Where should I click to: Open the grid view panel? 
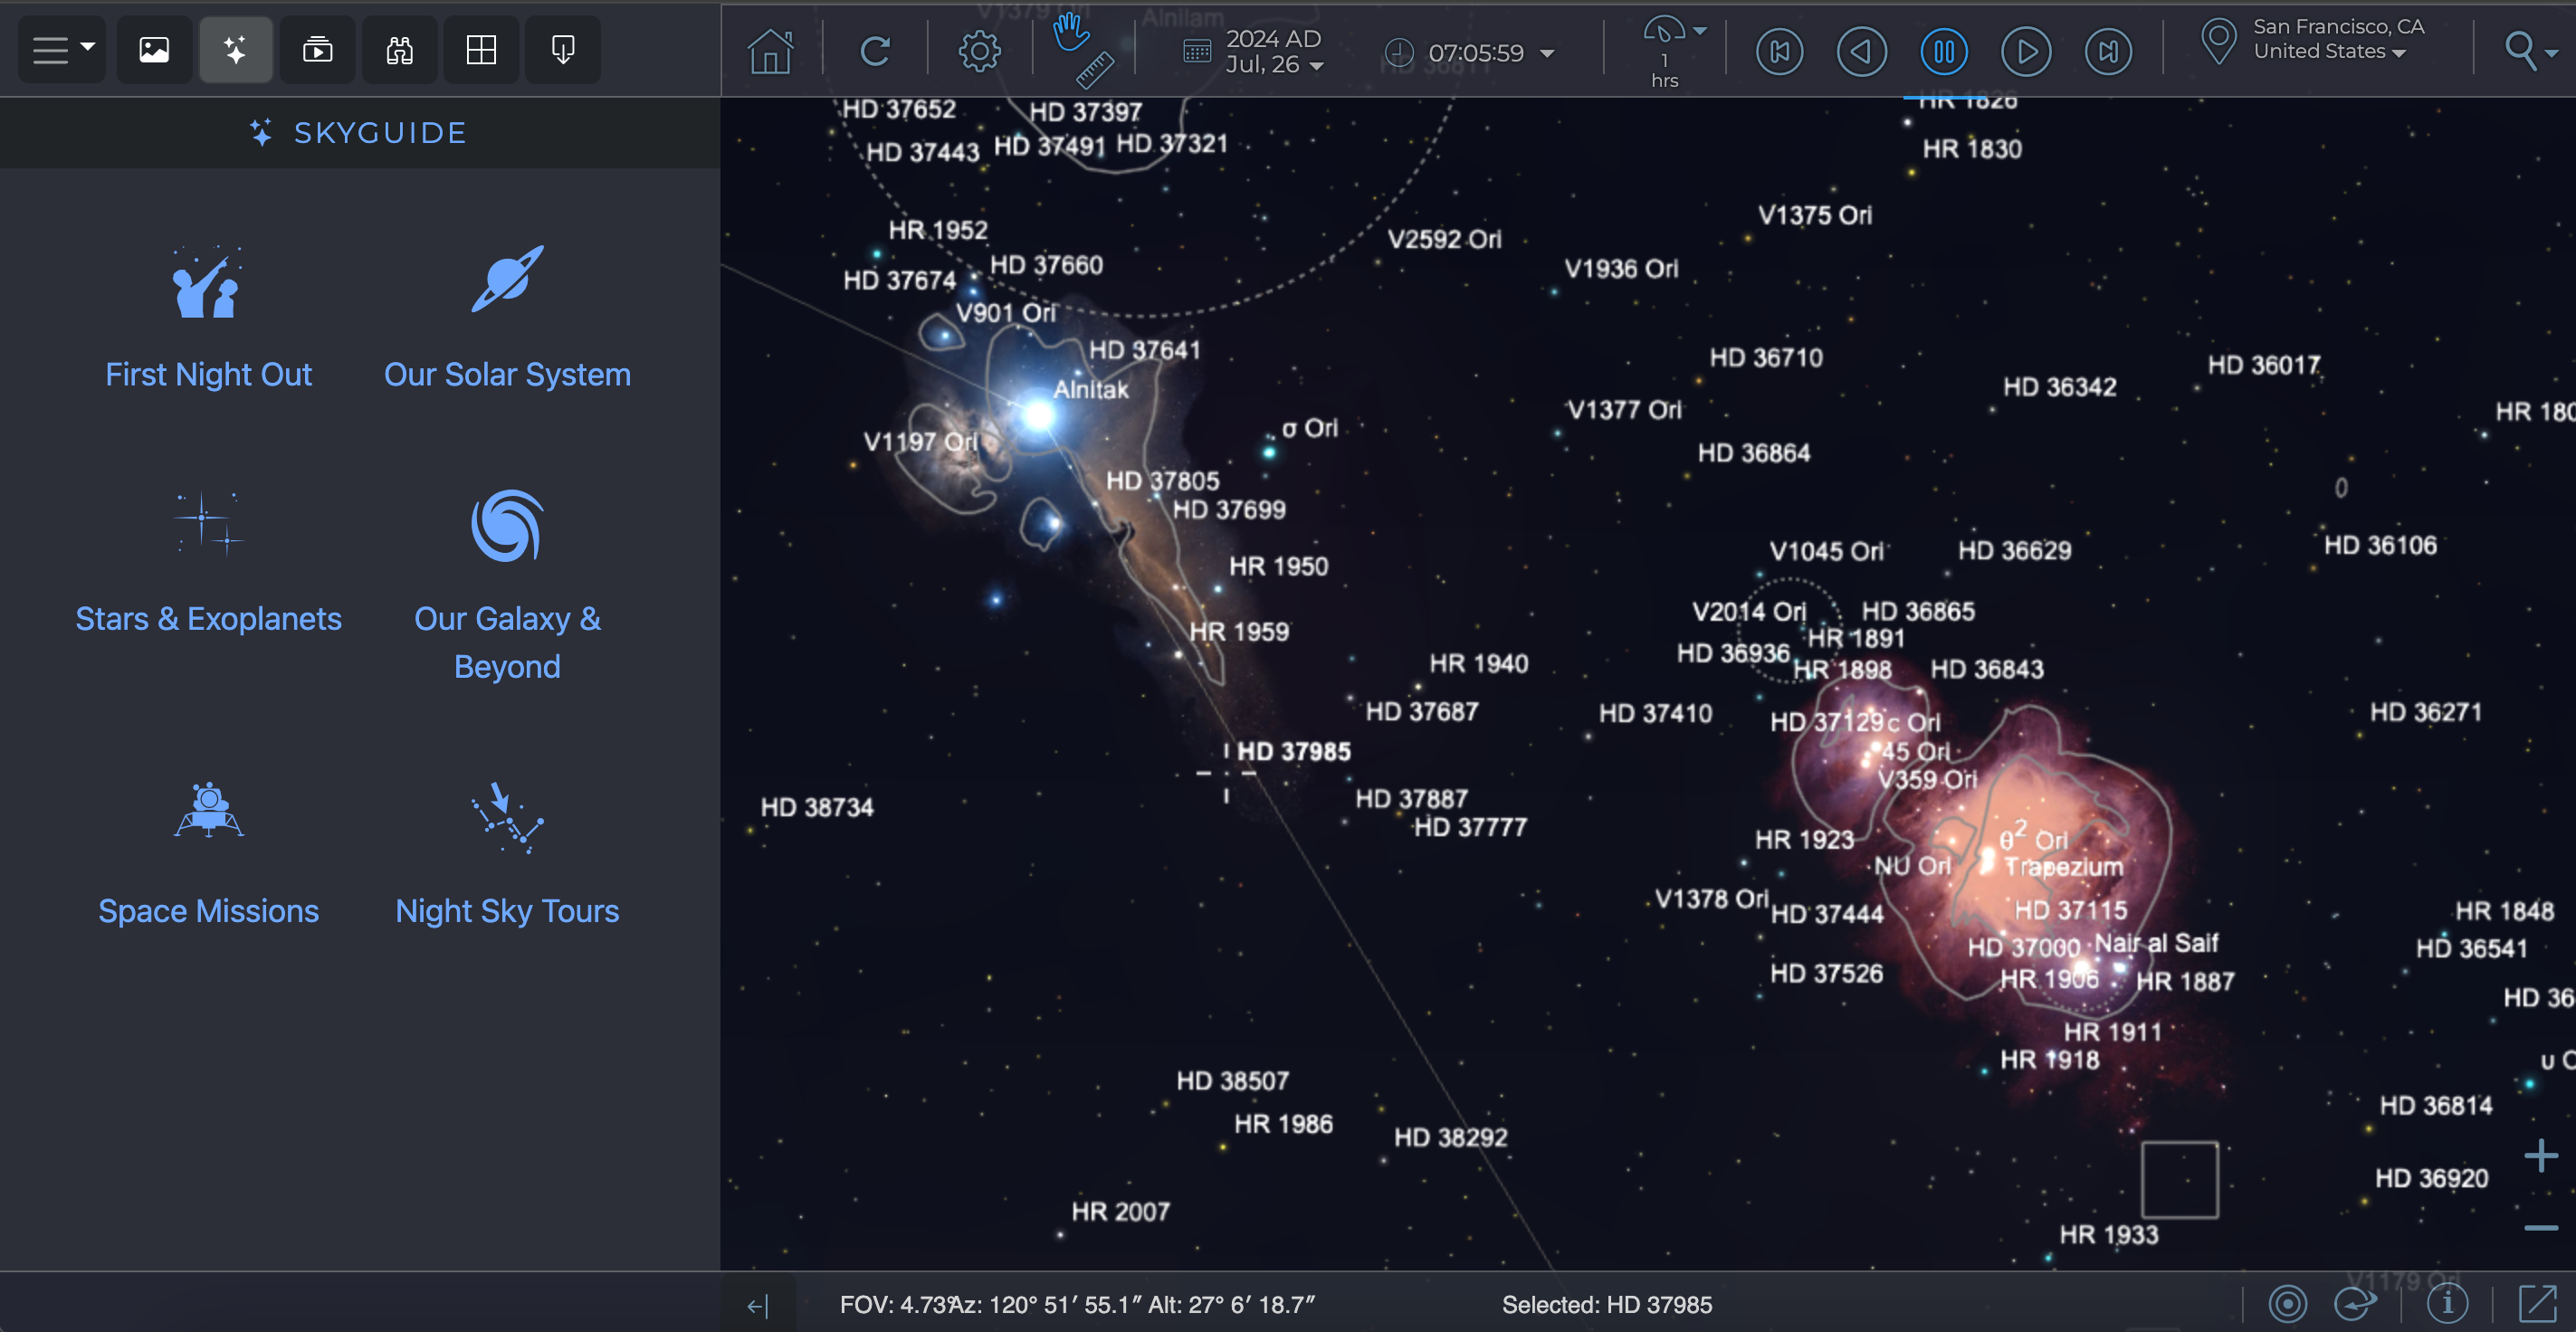[481, 49]
